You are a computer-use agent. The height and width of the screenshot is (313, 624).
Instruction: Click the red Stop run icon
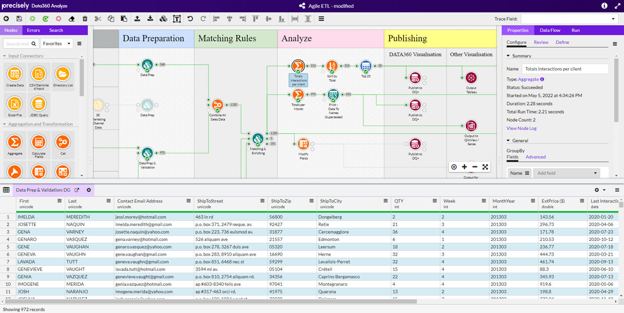tap(58, 19)
